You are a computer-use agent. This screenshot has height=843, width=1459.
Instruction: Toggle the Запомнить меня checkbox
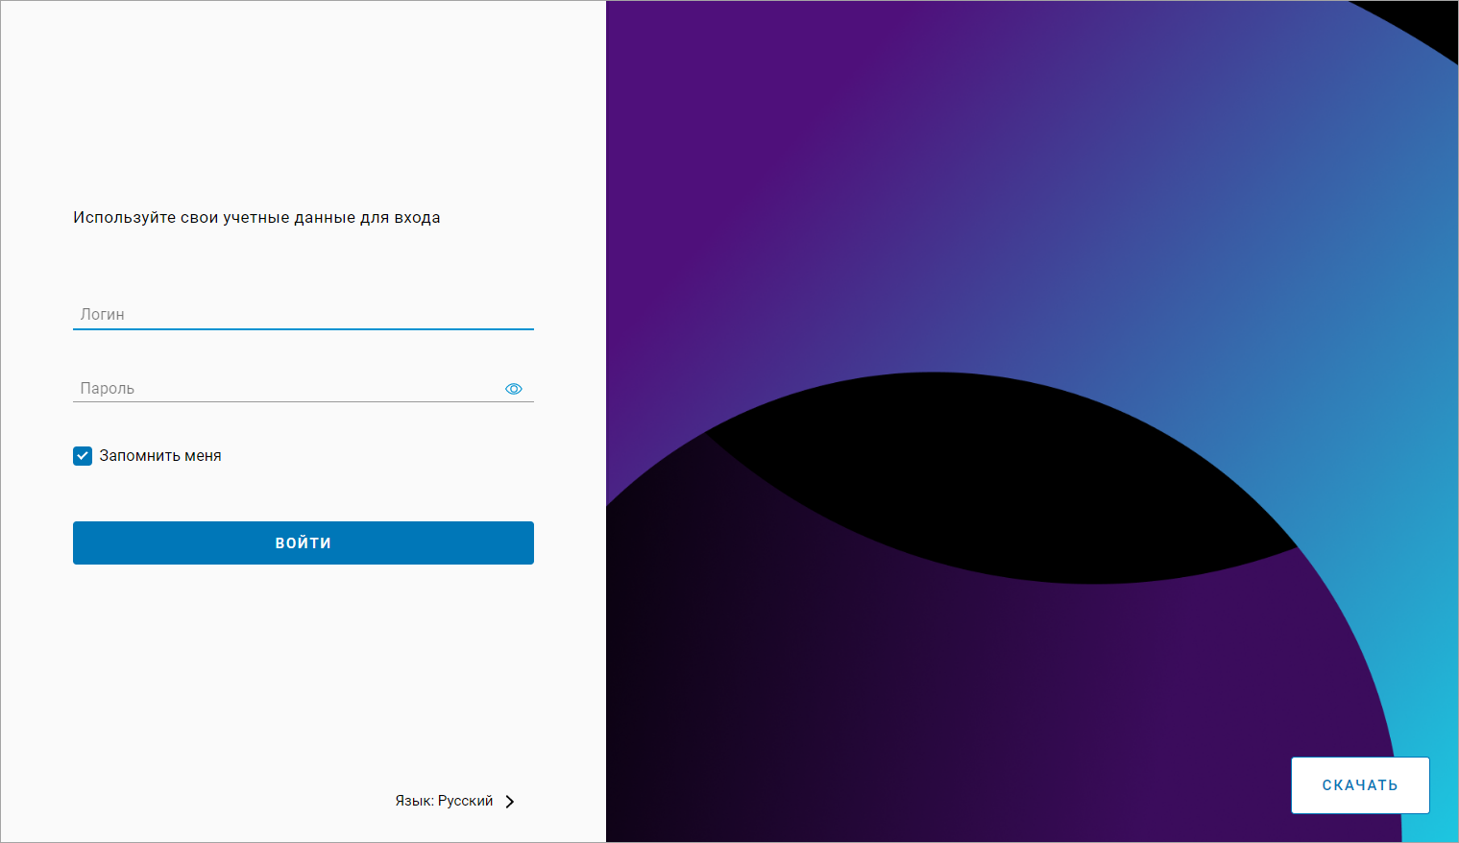(x=83, y=456)
